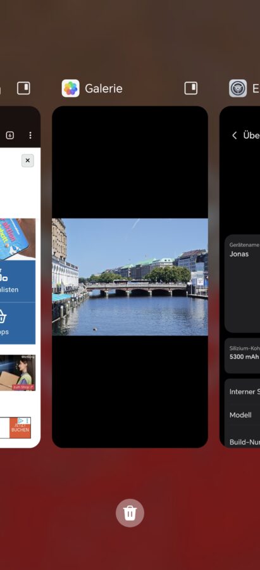This screenshot has height=570, width=260.
Task: Select the Galerie app title label
Action: pos(104,88)
